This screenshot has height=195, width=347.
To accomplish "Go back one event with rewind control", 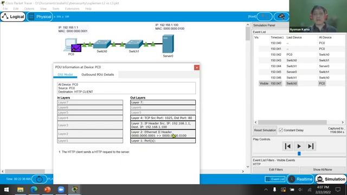I will point(288,146).
